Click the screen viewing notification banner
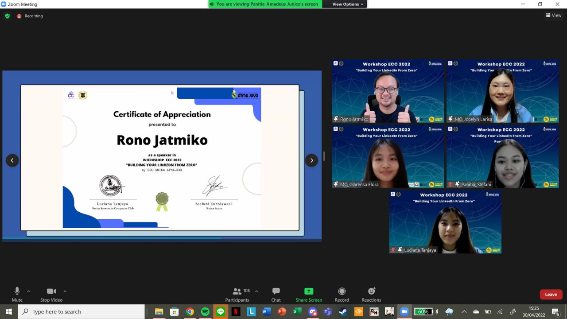This screenshot has width=567, height=319. pyautogui.click(x=265, y=4)
